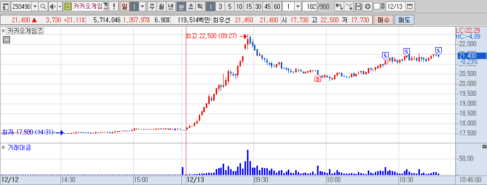The height and width of the screenshot is (185, 487).
Task: Choose the 10-minute interval button
Action: [x=239, y=6]
